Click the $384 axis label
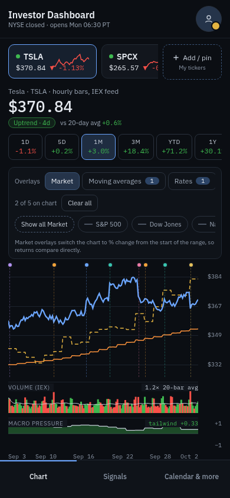This screenshot has height=498, width=230. click(215, 277)
